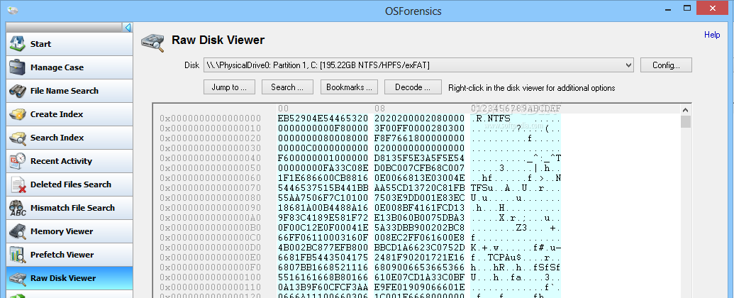Viewport: 734px width, 298px height.
Task: Click hex bytes 0F00C12E0F00041E
Action: (x=323, y=228)
